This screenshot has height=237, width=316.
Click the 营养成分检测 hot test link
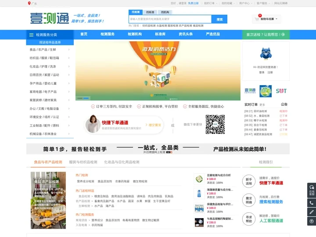click(86, 181)
